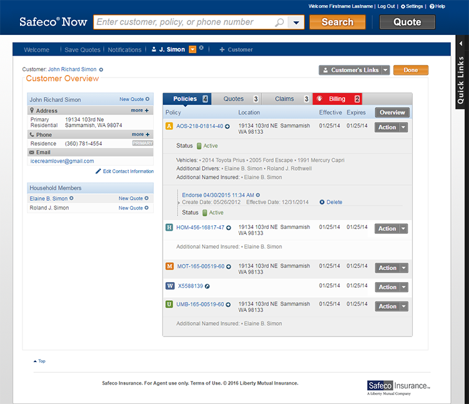Click the blue W watercraft policy icon
Image resolution: width=469 pixels, height=404 pixels.
point(170,286)
